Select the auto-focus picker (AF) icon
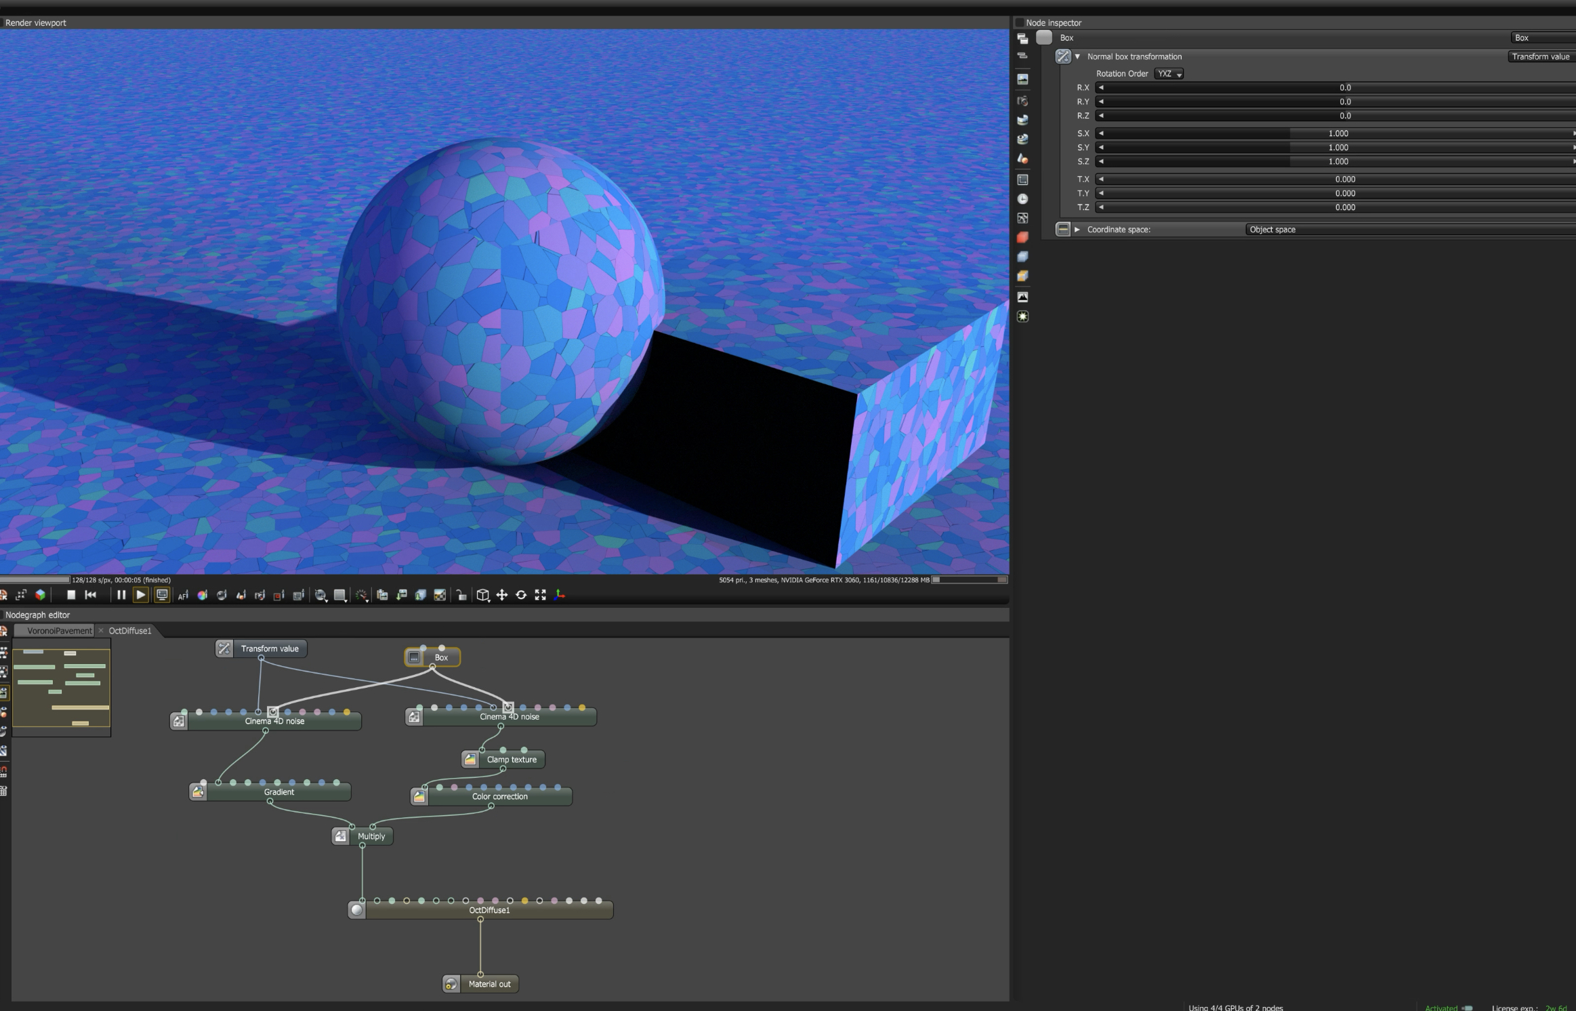The height and width of the screenshot is (1011, 1576). click(183, 595)
